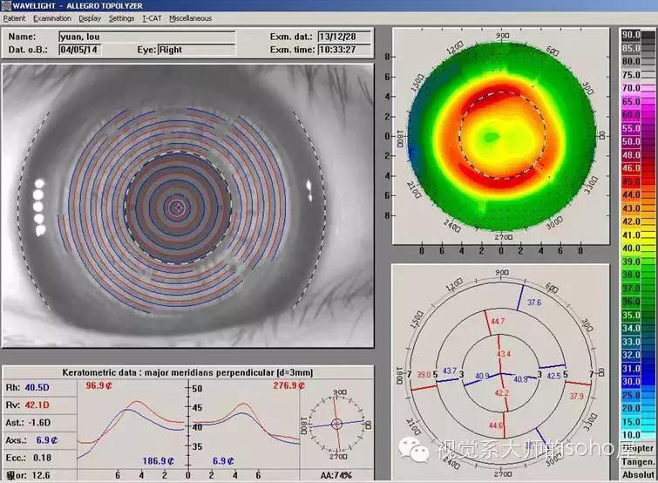This screenshot has height=483, width=658.
Task: Click the Keratometric data header text
Action: [187, 372]
